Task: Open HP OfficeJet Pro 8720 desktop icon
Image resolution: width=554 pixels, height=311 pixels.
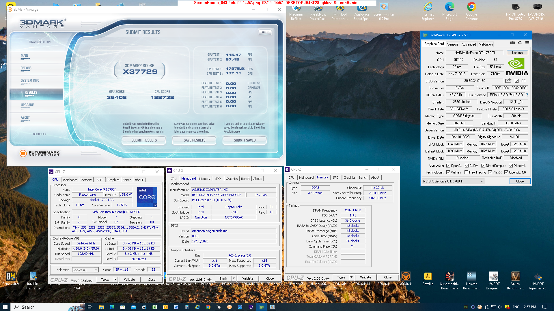Action: coord(515,12)
